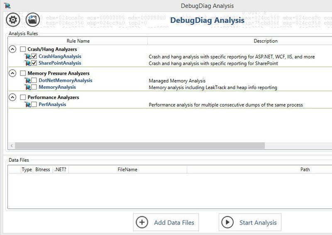Click the Rule Name column header
This screenshot has height=235, width=332.
point(78,41)
